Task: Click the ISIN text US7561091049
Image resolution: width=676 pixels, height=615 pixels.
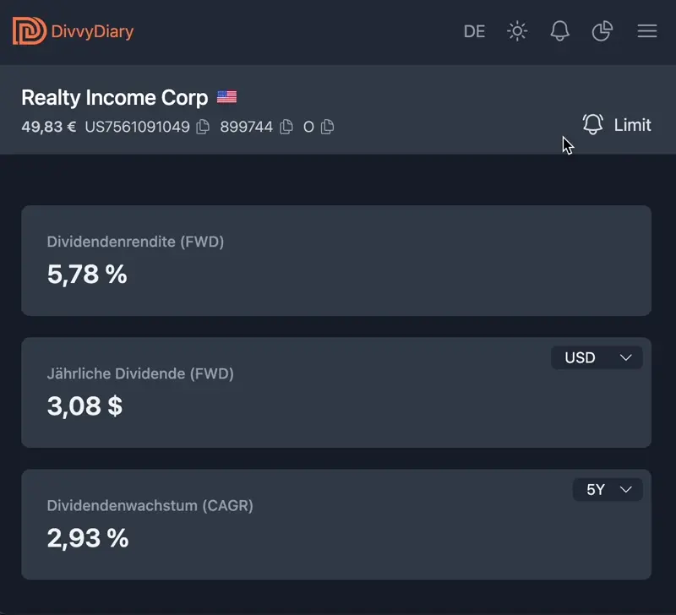Action: (x=137, y=127)
